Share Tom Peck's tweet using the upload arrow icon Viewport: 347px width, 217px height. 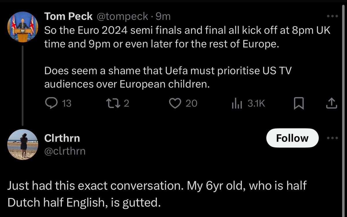coord(332,103)
